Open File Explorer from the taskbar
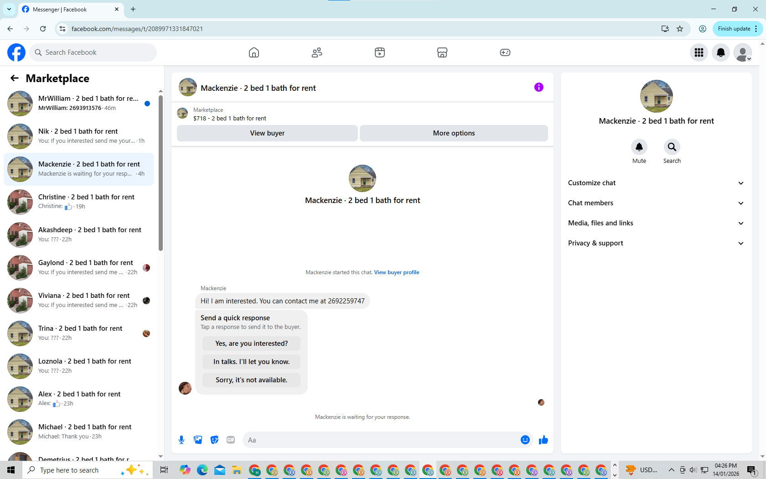 point(237,470)
